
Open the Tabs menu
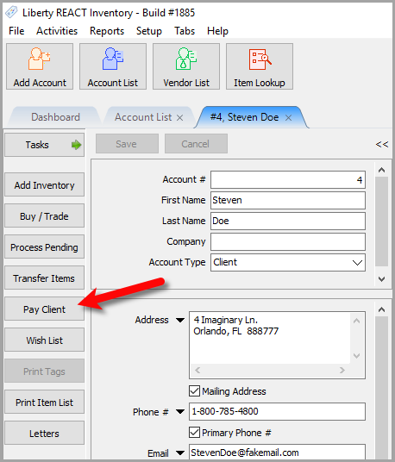point(185,31)
